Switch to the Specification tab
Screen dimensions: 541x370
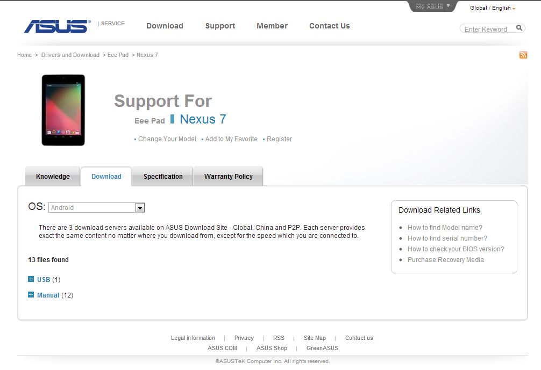point(163,176)
